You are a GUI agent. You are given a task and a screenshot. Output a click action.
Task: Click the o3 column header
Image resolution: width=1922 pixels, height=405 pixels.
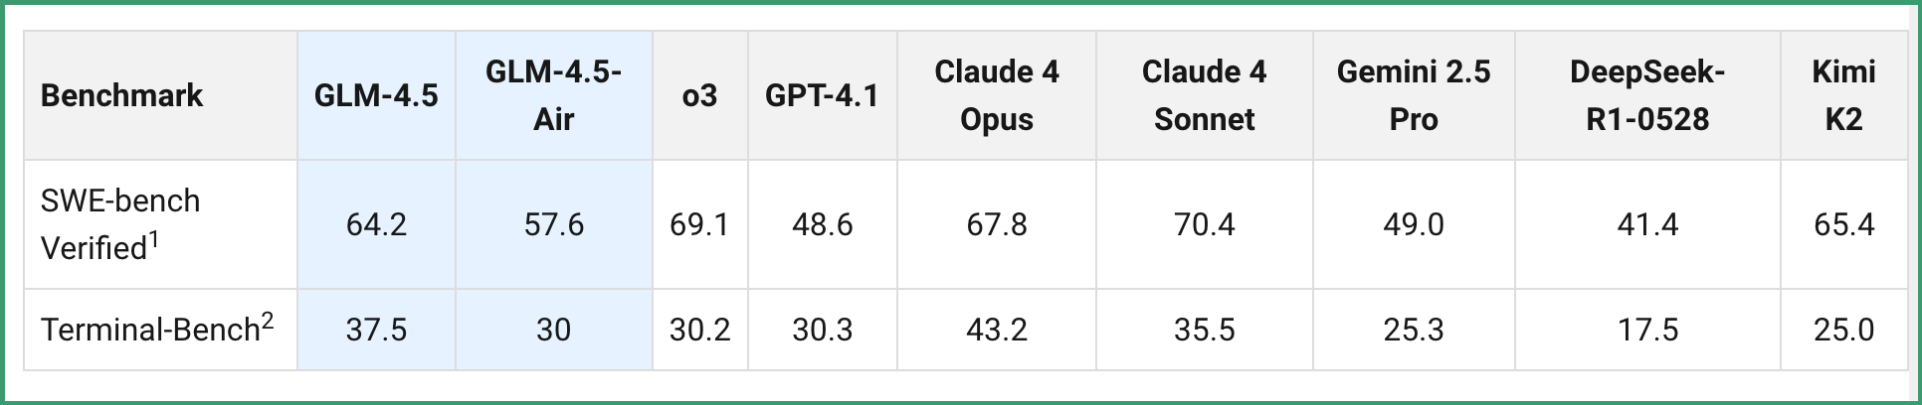pyautogui.click(x=699, y=95)
